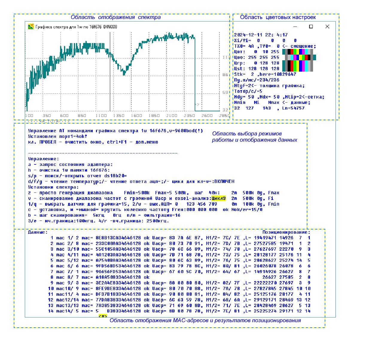392x356 pixels.
Task: Select the first MAC row 8E8B13CA34646128
Action: pos(118,238)
